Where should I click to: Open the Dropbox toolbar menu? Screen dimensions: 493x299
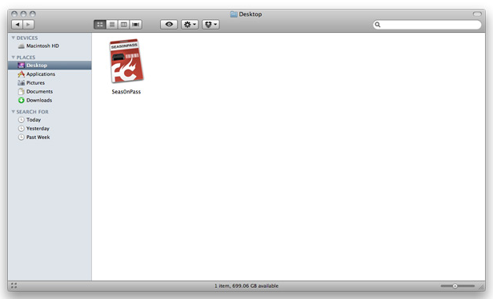(x=210, y=25)
